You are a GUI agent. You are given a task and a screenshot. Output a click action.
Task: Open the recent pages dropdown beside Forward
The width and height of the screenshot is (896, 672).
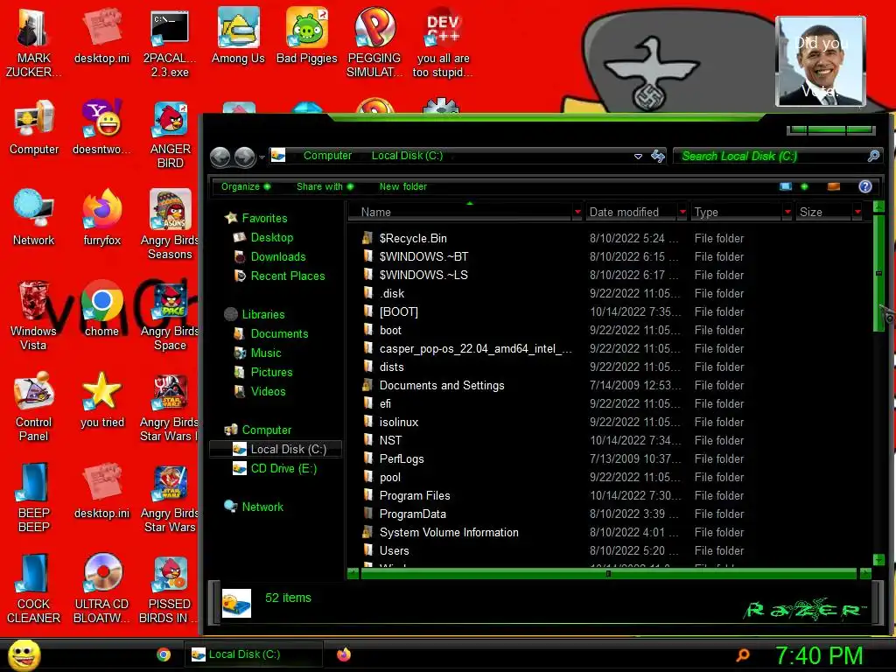pos(262,157)
